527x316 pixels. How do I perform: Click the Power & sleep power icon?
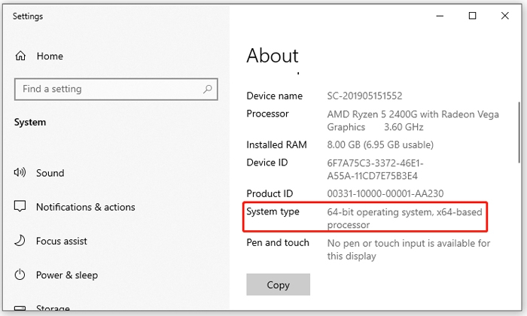[20, 275]
